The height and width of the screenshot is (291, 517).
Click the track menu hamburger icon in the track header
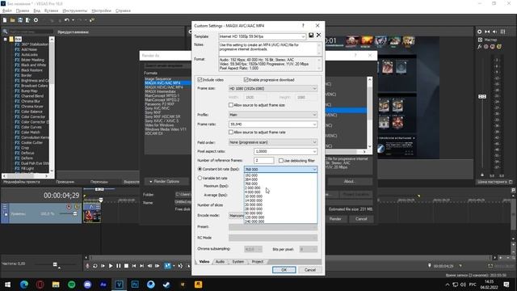point(5,207)
